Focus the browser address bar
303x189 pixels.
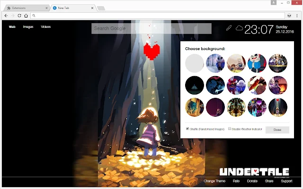tap(158, 16)
